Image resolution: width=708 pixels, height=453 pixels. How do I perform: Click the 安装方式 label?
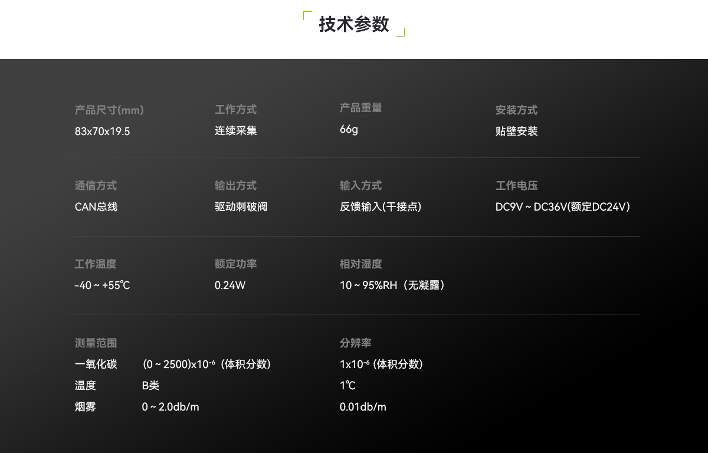pyautogui.click(x=516, y=110)
